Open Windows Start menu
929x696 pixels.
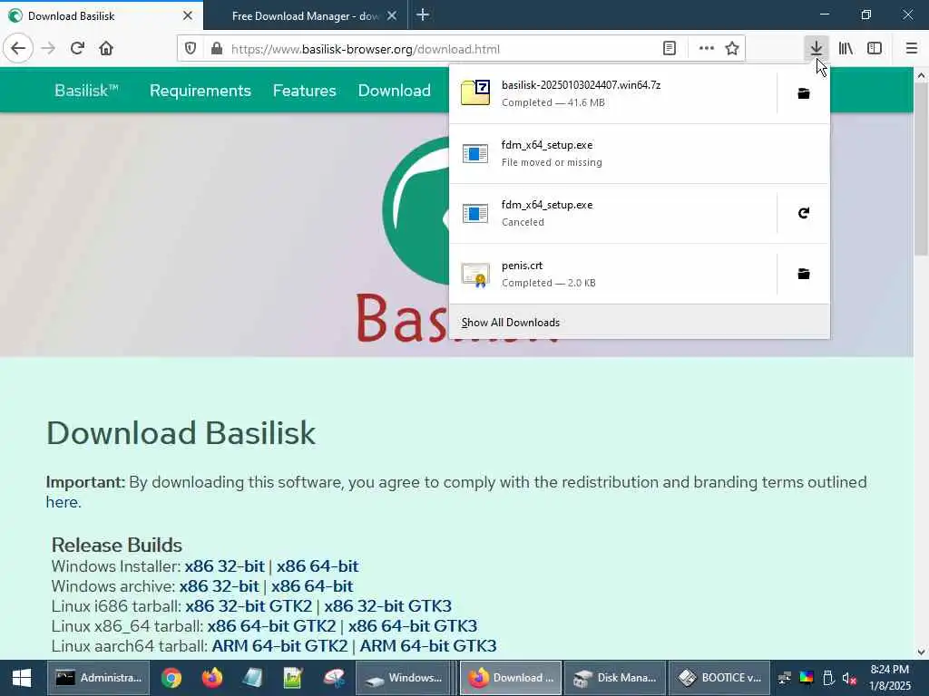pyautogui.click(x=22, y=678)
